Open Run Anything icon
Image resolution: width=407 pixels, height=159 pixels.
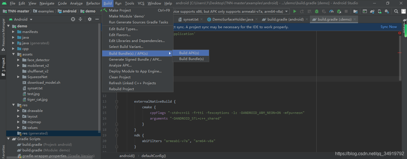click(x=365, y=11)
